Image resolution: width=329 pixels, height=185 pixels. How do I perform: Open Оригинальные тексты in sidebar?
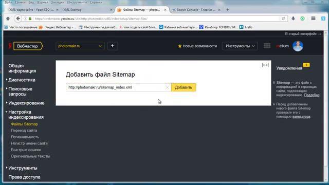click(30, 156)
